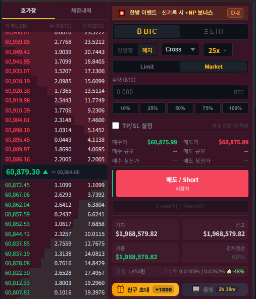Click the fee discount -48% tag icon

229,271
